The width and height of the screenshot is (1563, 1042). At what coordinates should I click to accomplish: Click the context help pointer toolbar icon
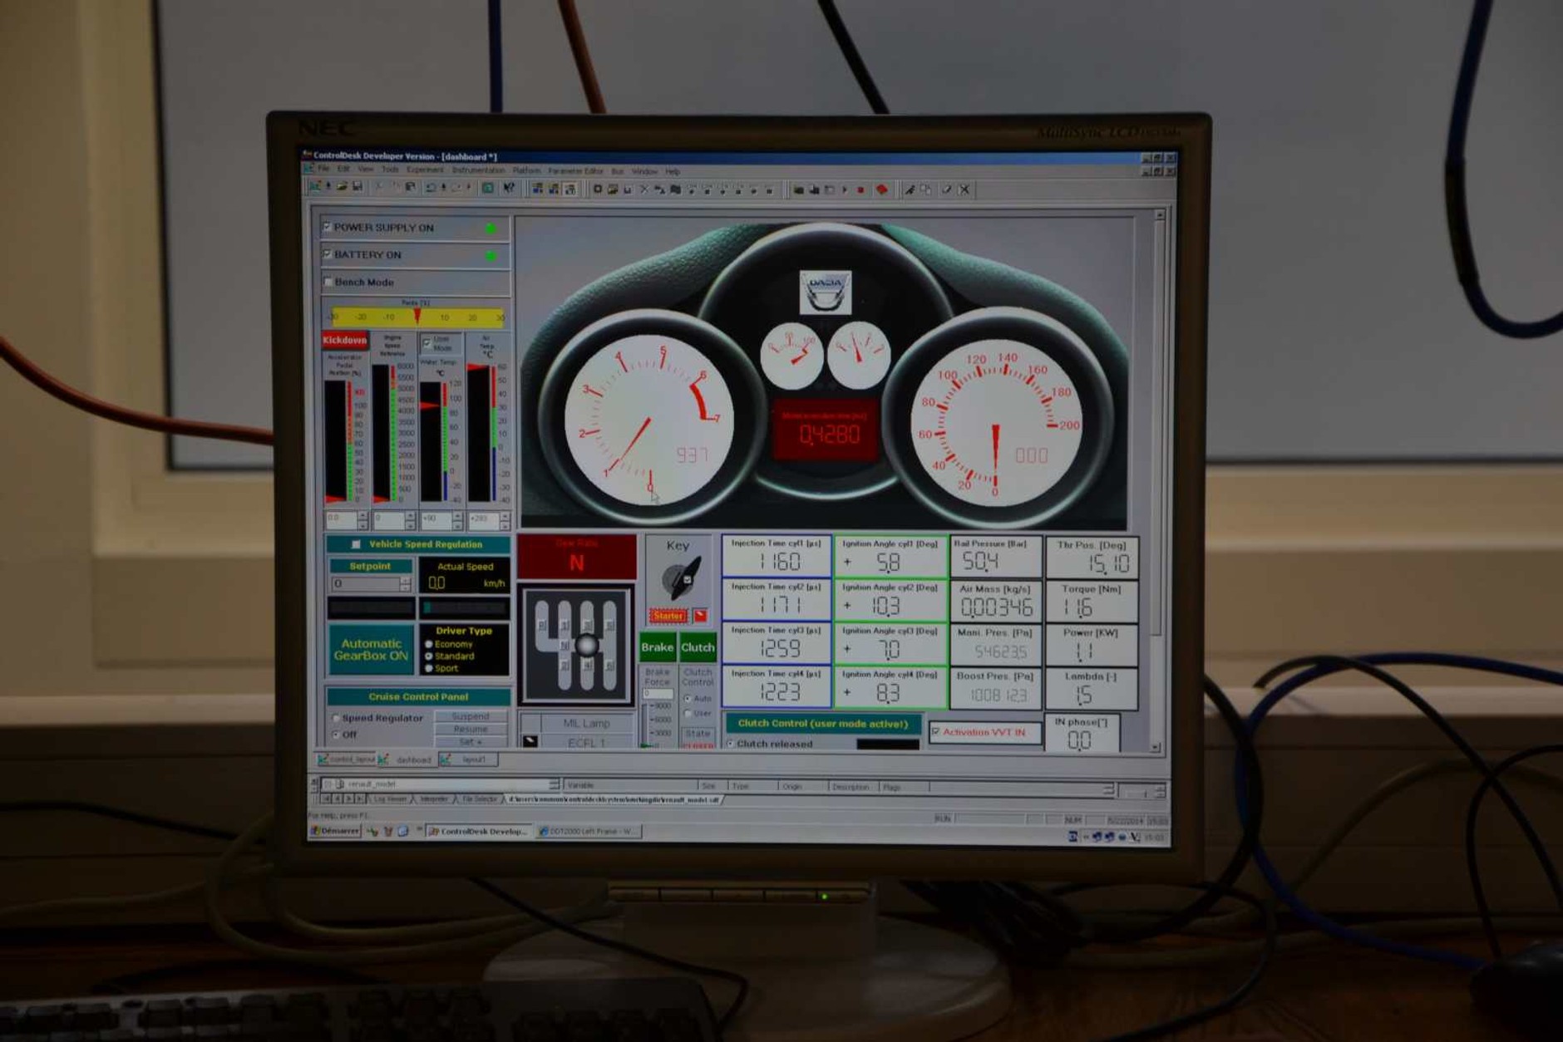pyautogui.click(x=509, y=189)
